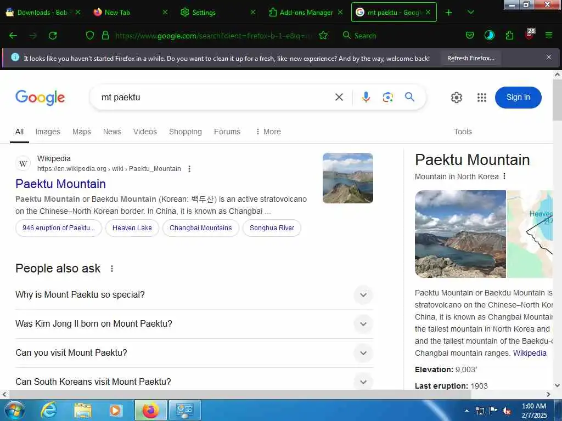The height and width of the screenshot is (421, 562).
Task: Open the dark mode extension icon in toolbar
Action: [489, 35]
